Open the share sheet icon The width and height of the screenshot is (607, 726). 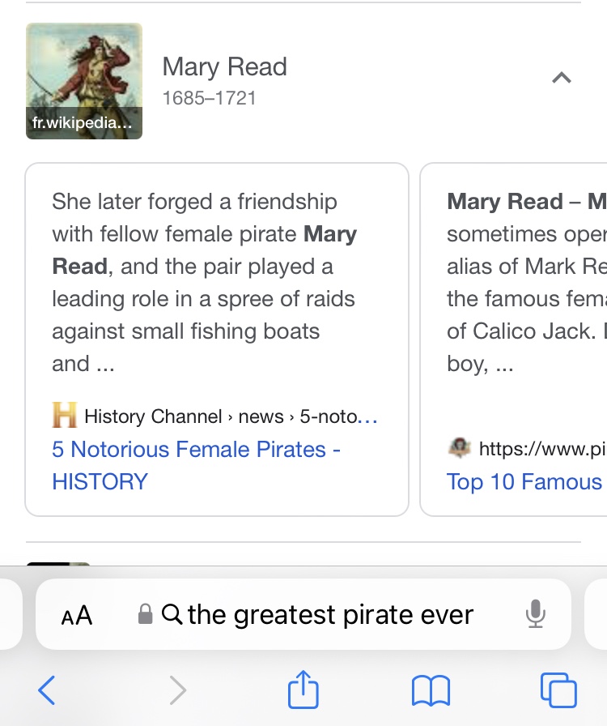(303, 690)
